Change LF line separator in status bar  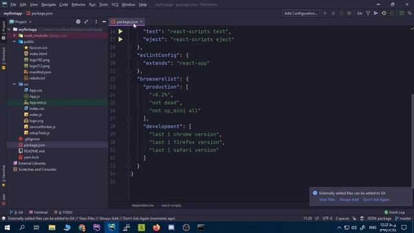pos(317,219)
